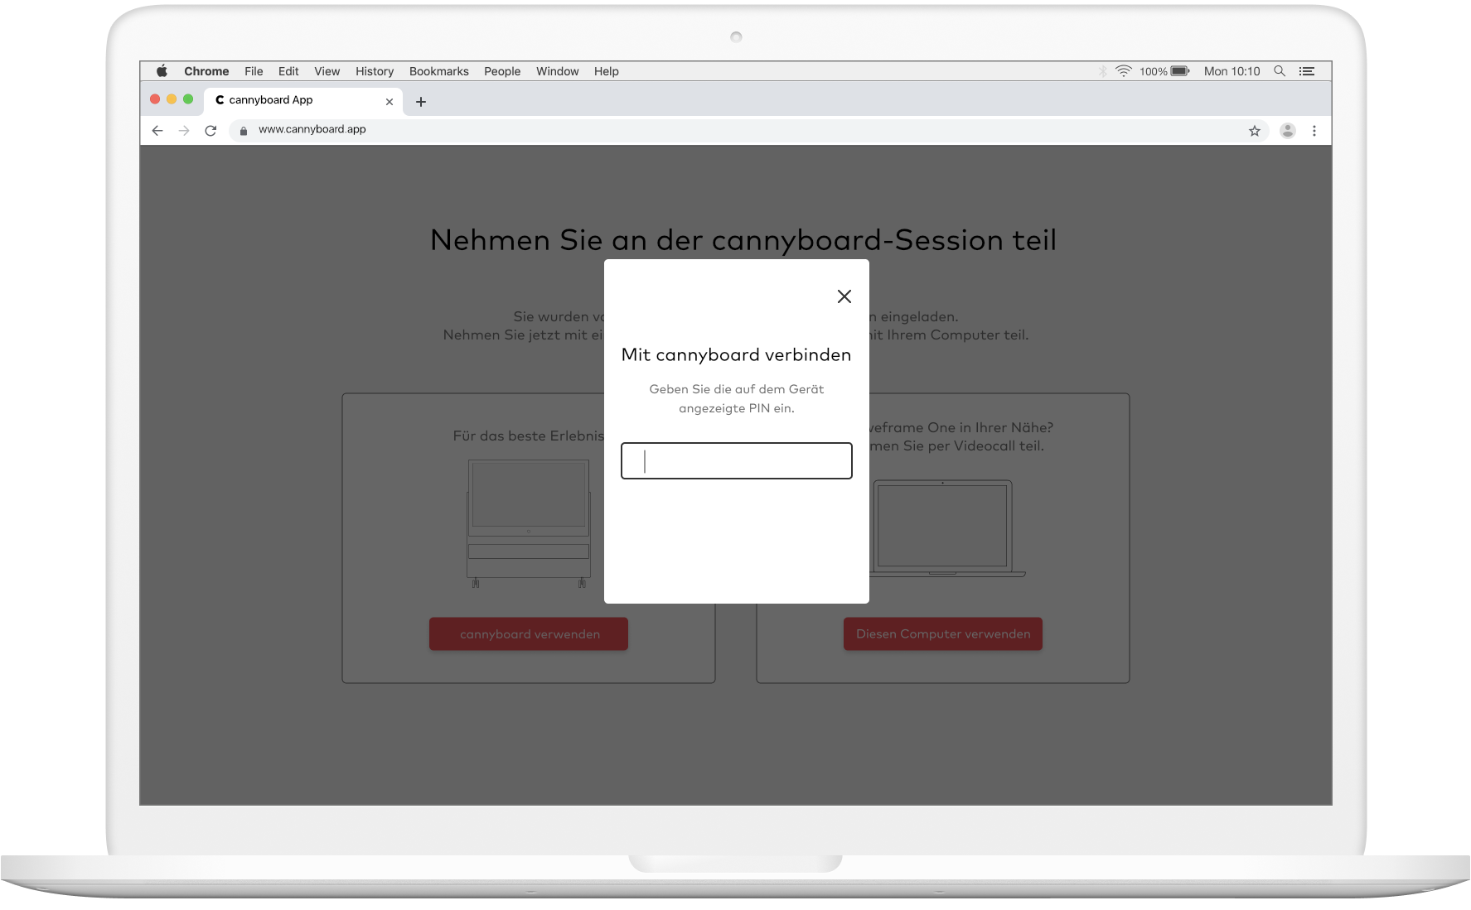Open the Chrome three-dot menu
The height and width of the screenshot is (910, 1471).
click(x=1314, y=131)
